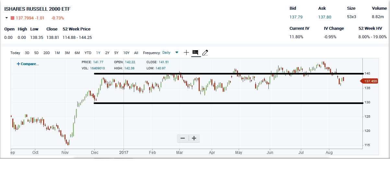The image size is (390, 173).
Task: Click the chart HIGH: 142.38 readout
Action: pyautogui.click(x=124, y=68)
